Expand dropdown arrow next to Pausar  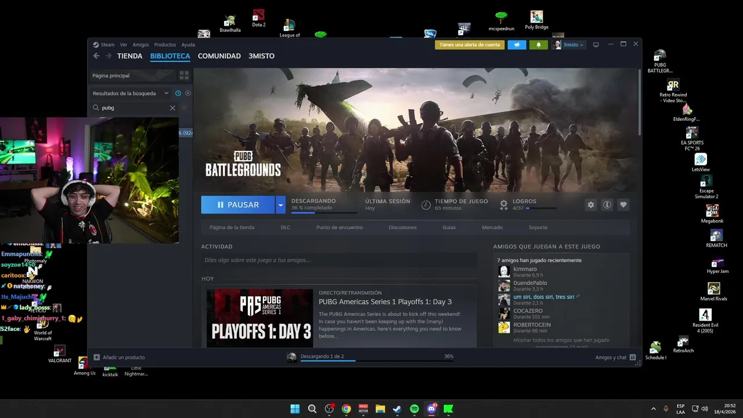pyautogui.click(x=281, y=205)
